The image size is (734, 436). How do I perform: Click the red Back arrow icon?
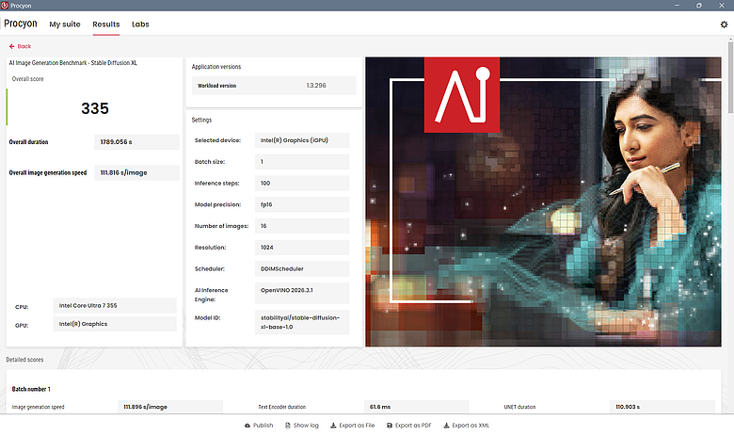tap(11, 46)
